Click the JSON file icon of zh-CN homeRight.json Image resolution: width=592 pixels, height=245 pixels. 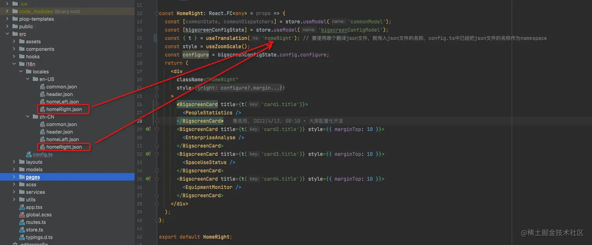43,147
